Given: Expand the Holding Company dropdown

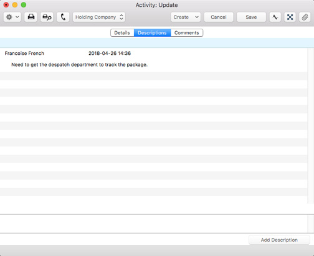Looking at the screenshot, I should [99, 17].
